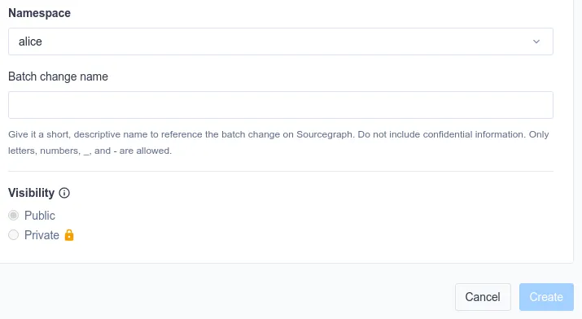Click the "Namespace" heading label
582x319 pixels.
pos(39,13)
